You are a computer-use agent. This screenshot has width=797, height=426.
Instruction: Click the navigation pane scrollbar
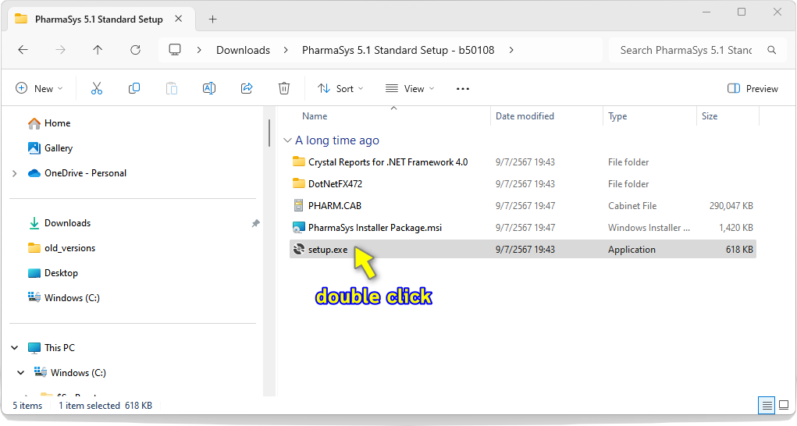tap(269, 133)
